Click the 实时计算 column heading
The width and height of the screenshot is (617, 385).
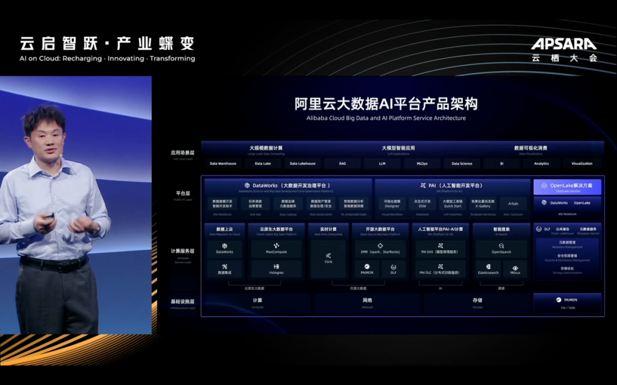tap(328, 229)
